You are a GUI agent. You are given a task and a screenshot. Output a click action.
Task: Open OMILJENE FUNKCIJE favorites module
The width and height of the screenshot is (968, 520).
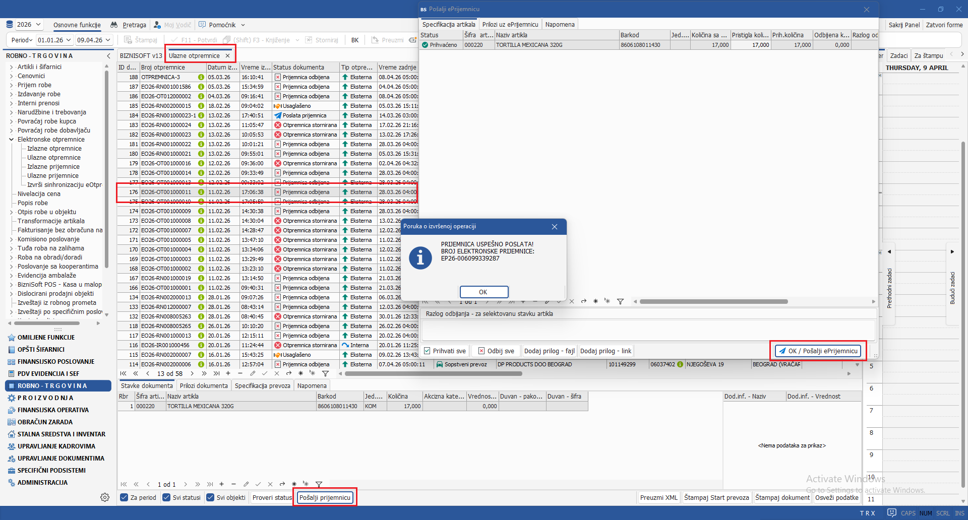46,338
